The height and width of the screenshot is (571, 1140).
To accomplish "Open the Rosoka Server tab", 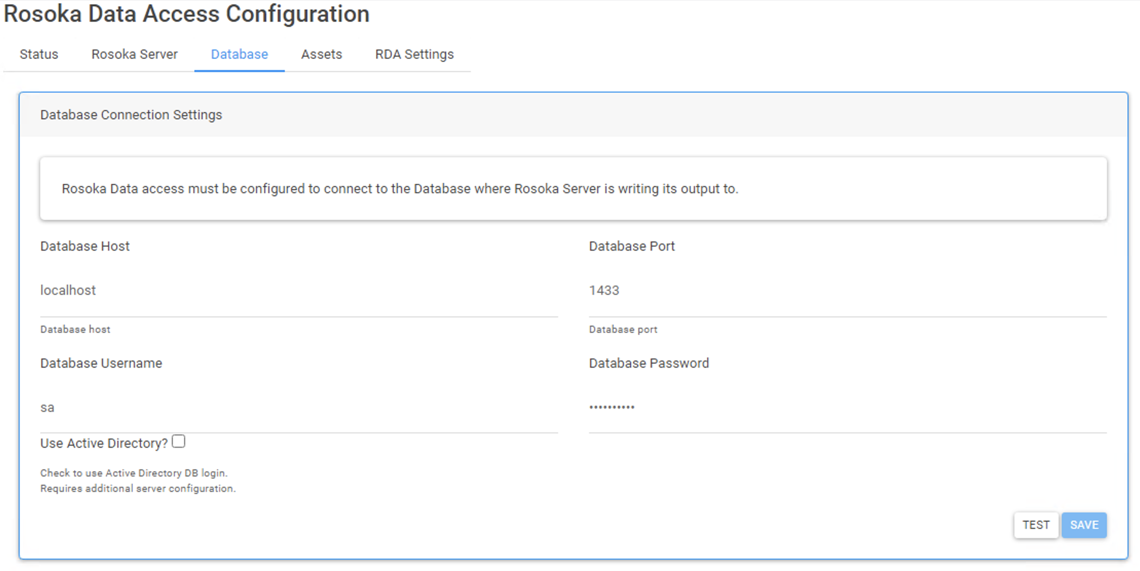I will pos(134,54).
